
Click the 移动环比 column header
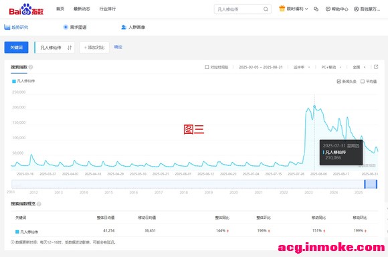360,218
